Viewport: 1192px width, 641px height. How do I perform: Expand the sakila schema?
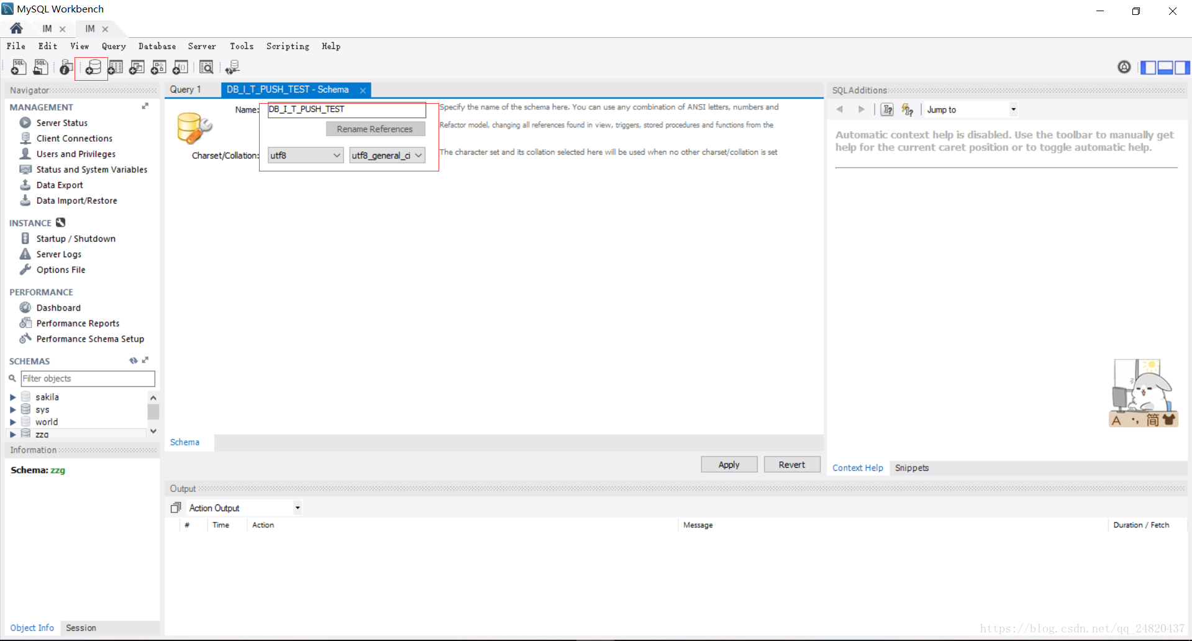12,397
